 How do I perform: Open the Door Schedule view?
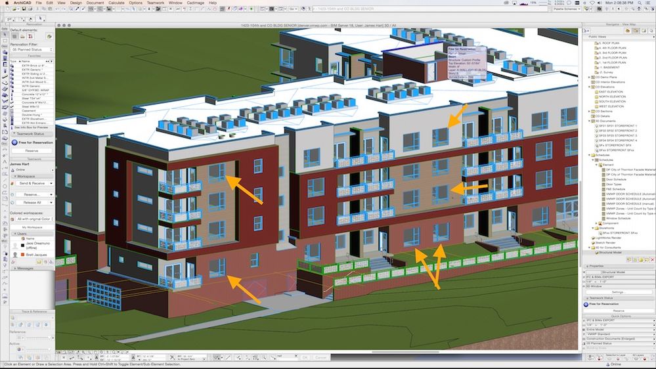(613, 179)
